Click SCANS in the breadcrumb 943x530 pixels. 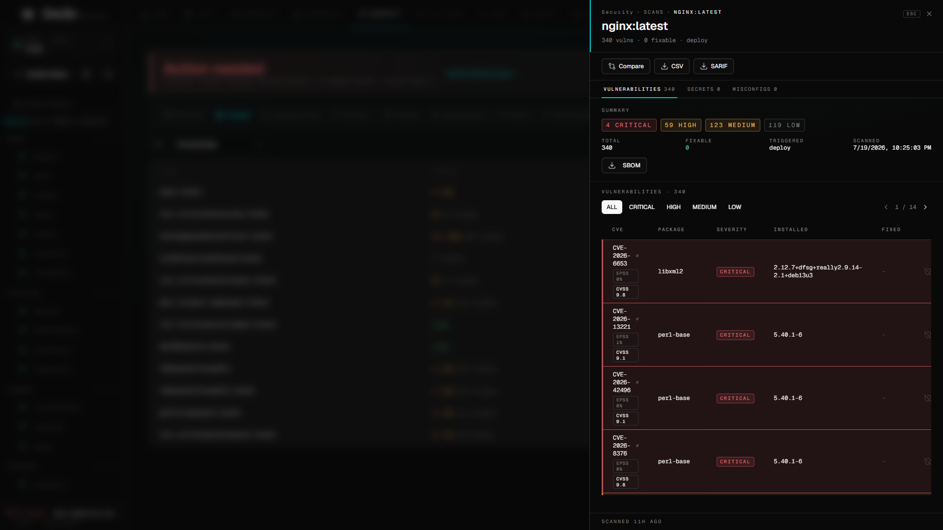(x=654, y=12)
